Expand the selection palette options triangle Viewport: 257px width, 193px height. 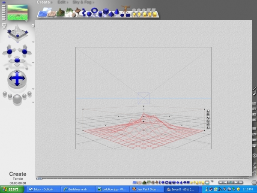212,181
